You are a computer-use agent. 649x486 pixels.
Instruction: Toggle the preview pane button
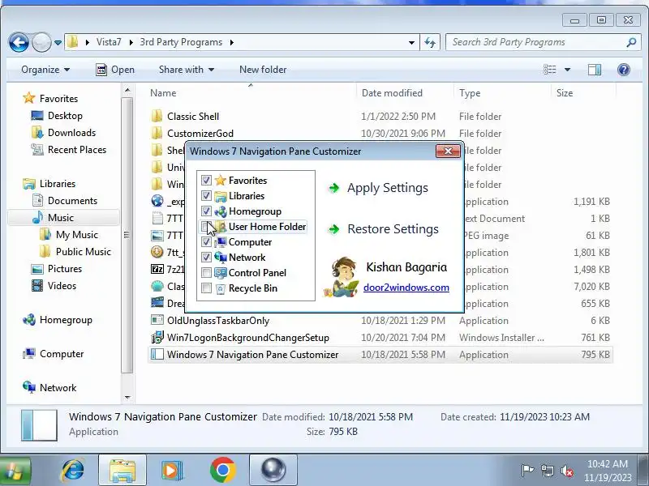pos(595,70)
